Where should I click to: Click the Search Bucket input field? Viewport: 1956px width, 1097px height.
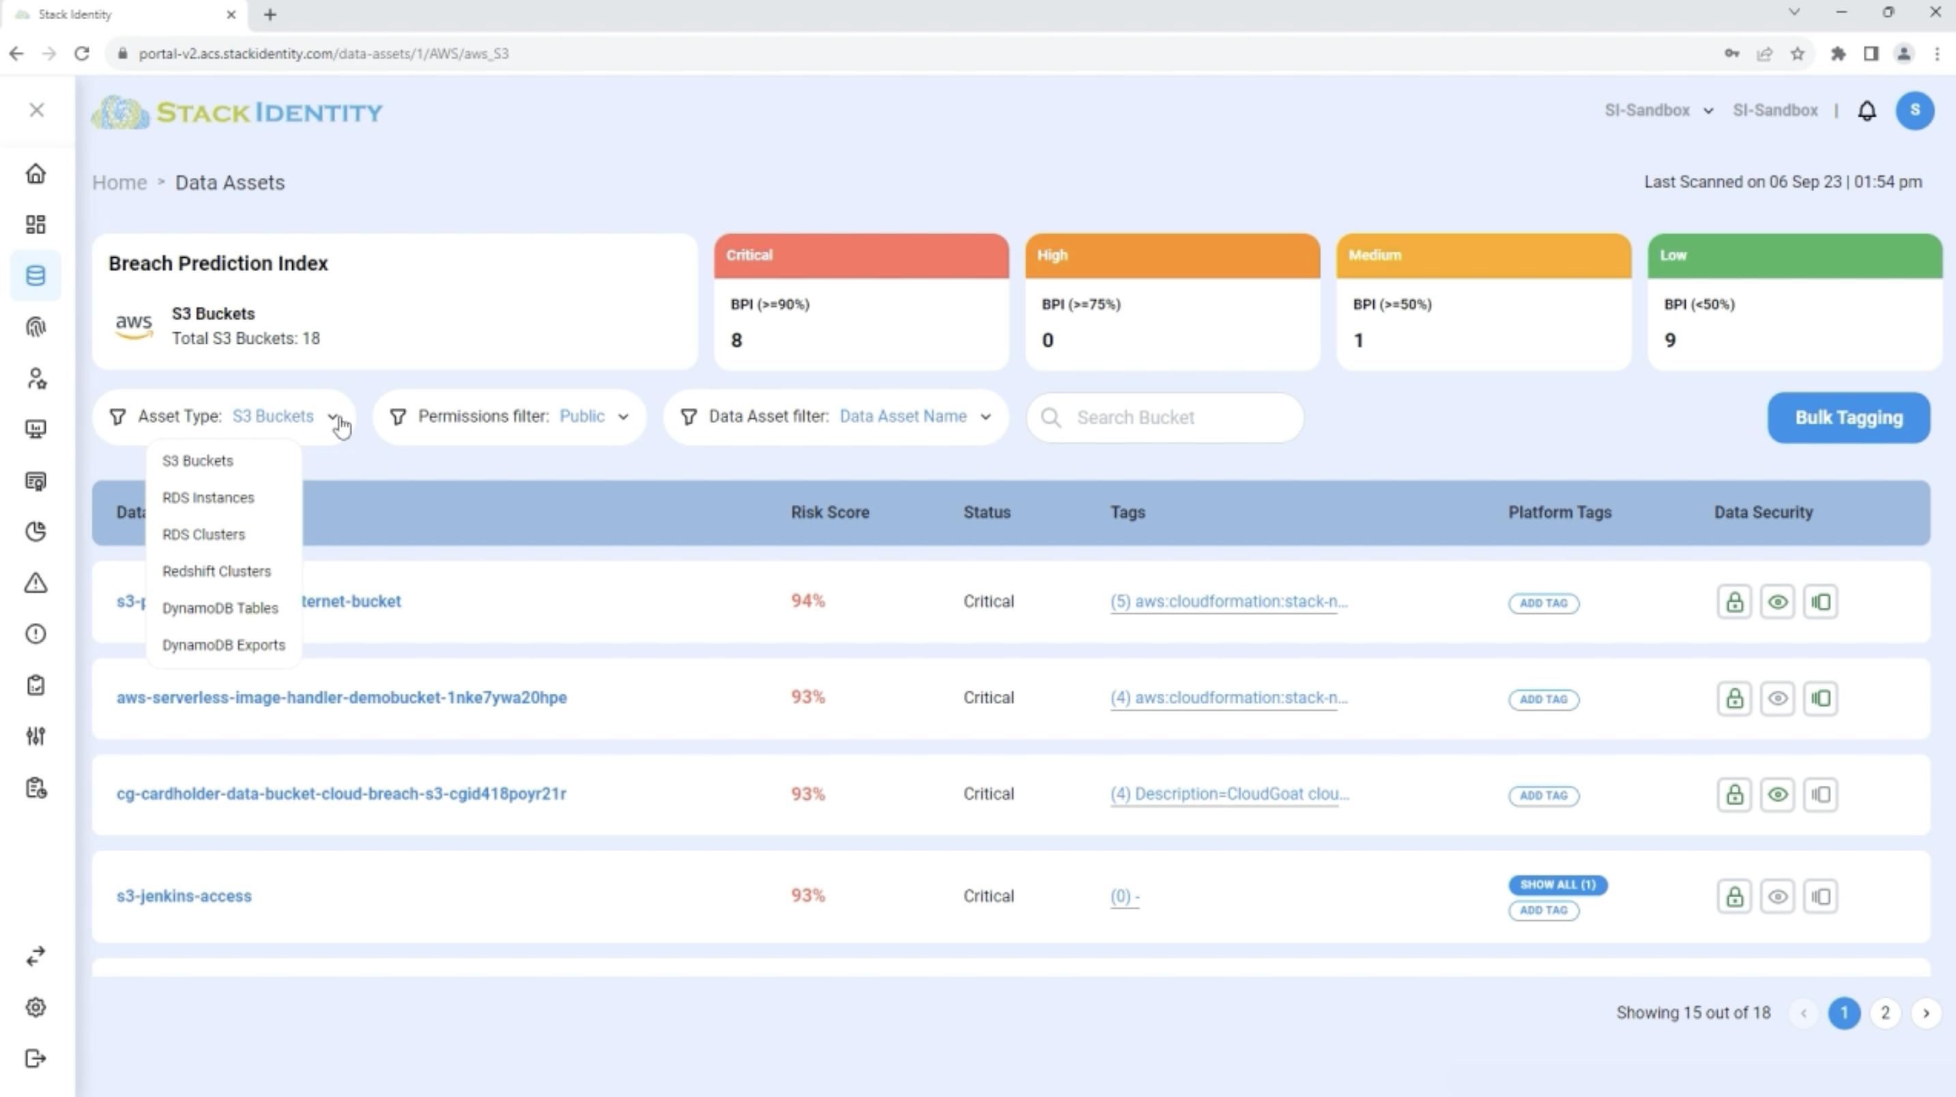(x=1165, y=418)
